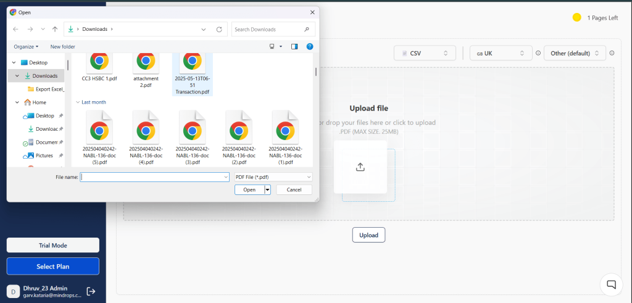Viewport: 632px width, 303px height.
Task: Cancel the Open file dialog
Action: coord(294,190)
